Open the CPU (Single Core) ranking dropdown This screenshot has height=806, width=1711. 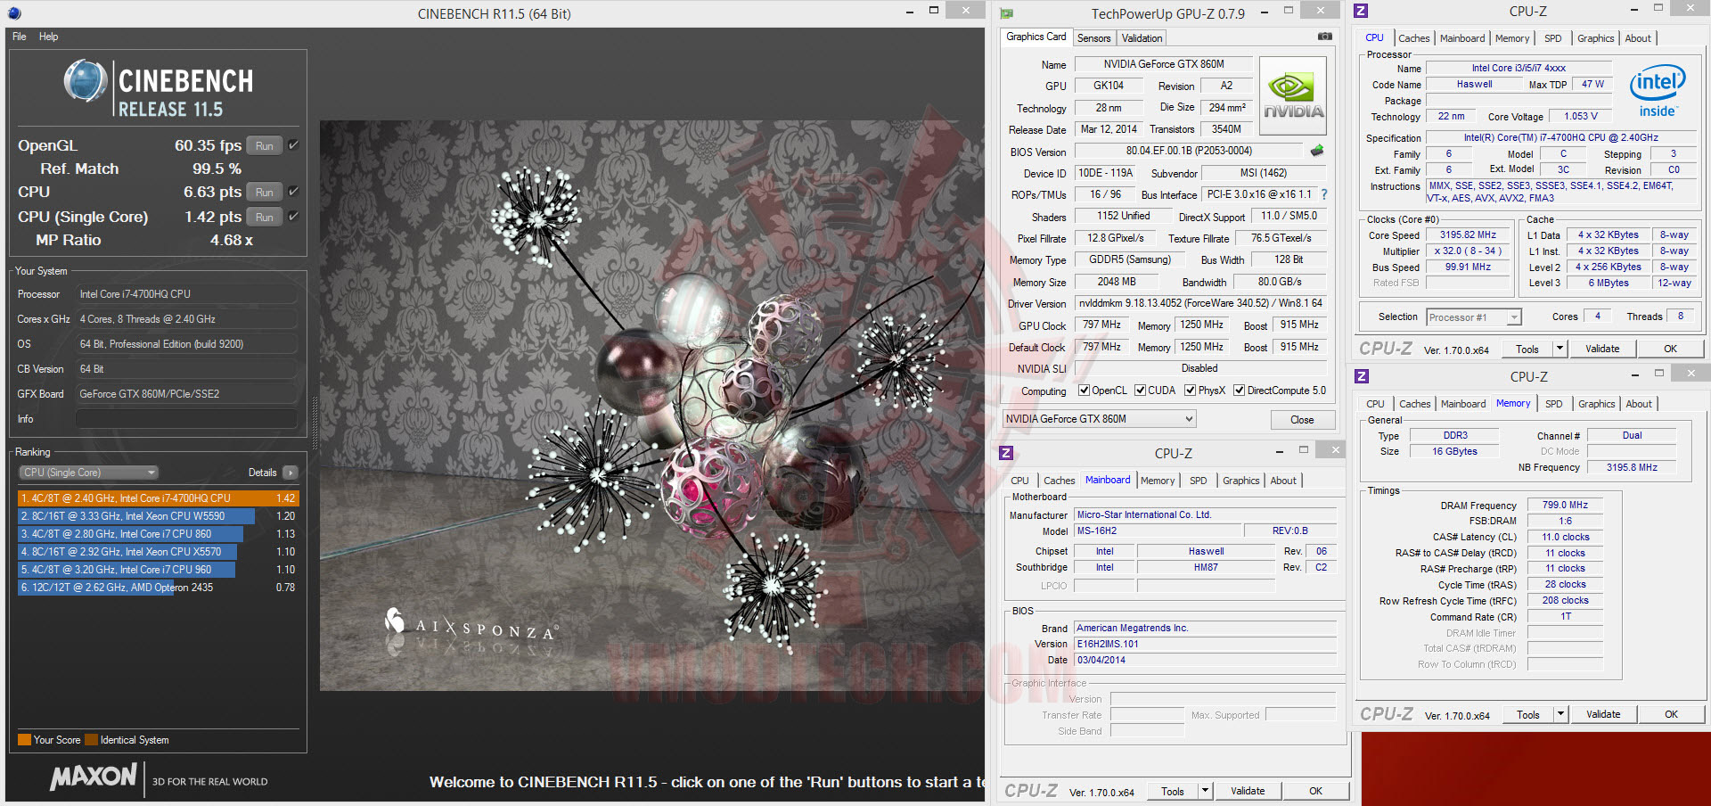87,473
